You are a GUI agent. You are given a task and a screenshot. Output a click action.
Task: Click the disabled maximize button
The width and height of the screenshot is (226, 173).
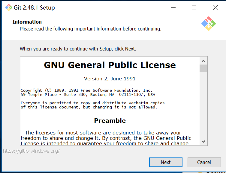click(x=194, y=7)
